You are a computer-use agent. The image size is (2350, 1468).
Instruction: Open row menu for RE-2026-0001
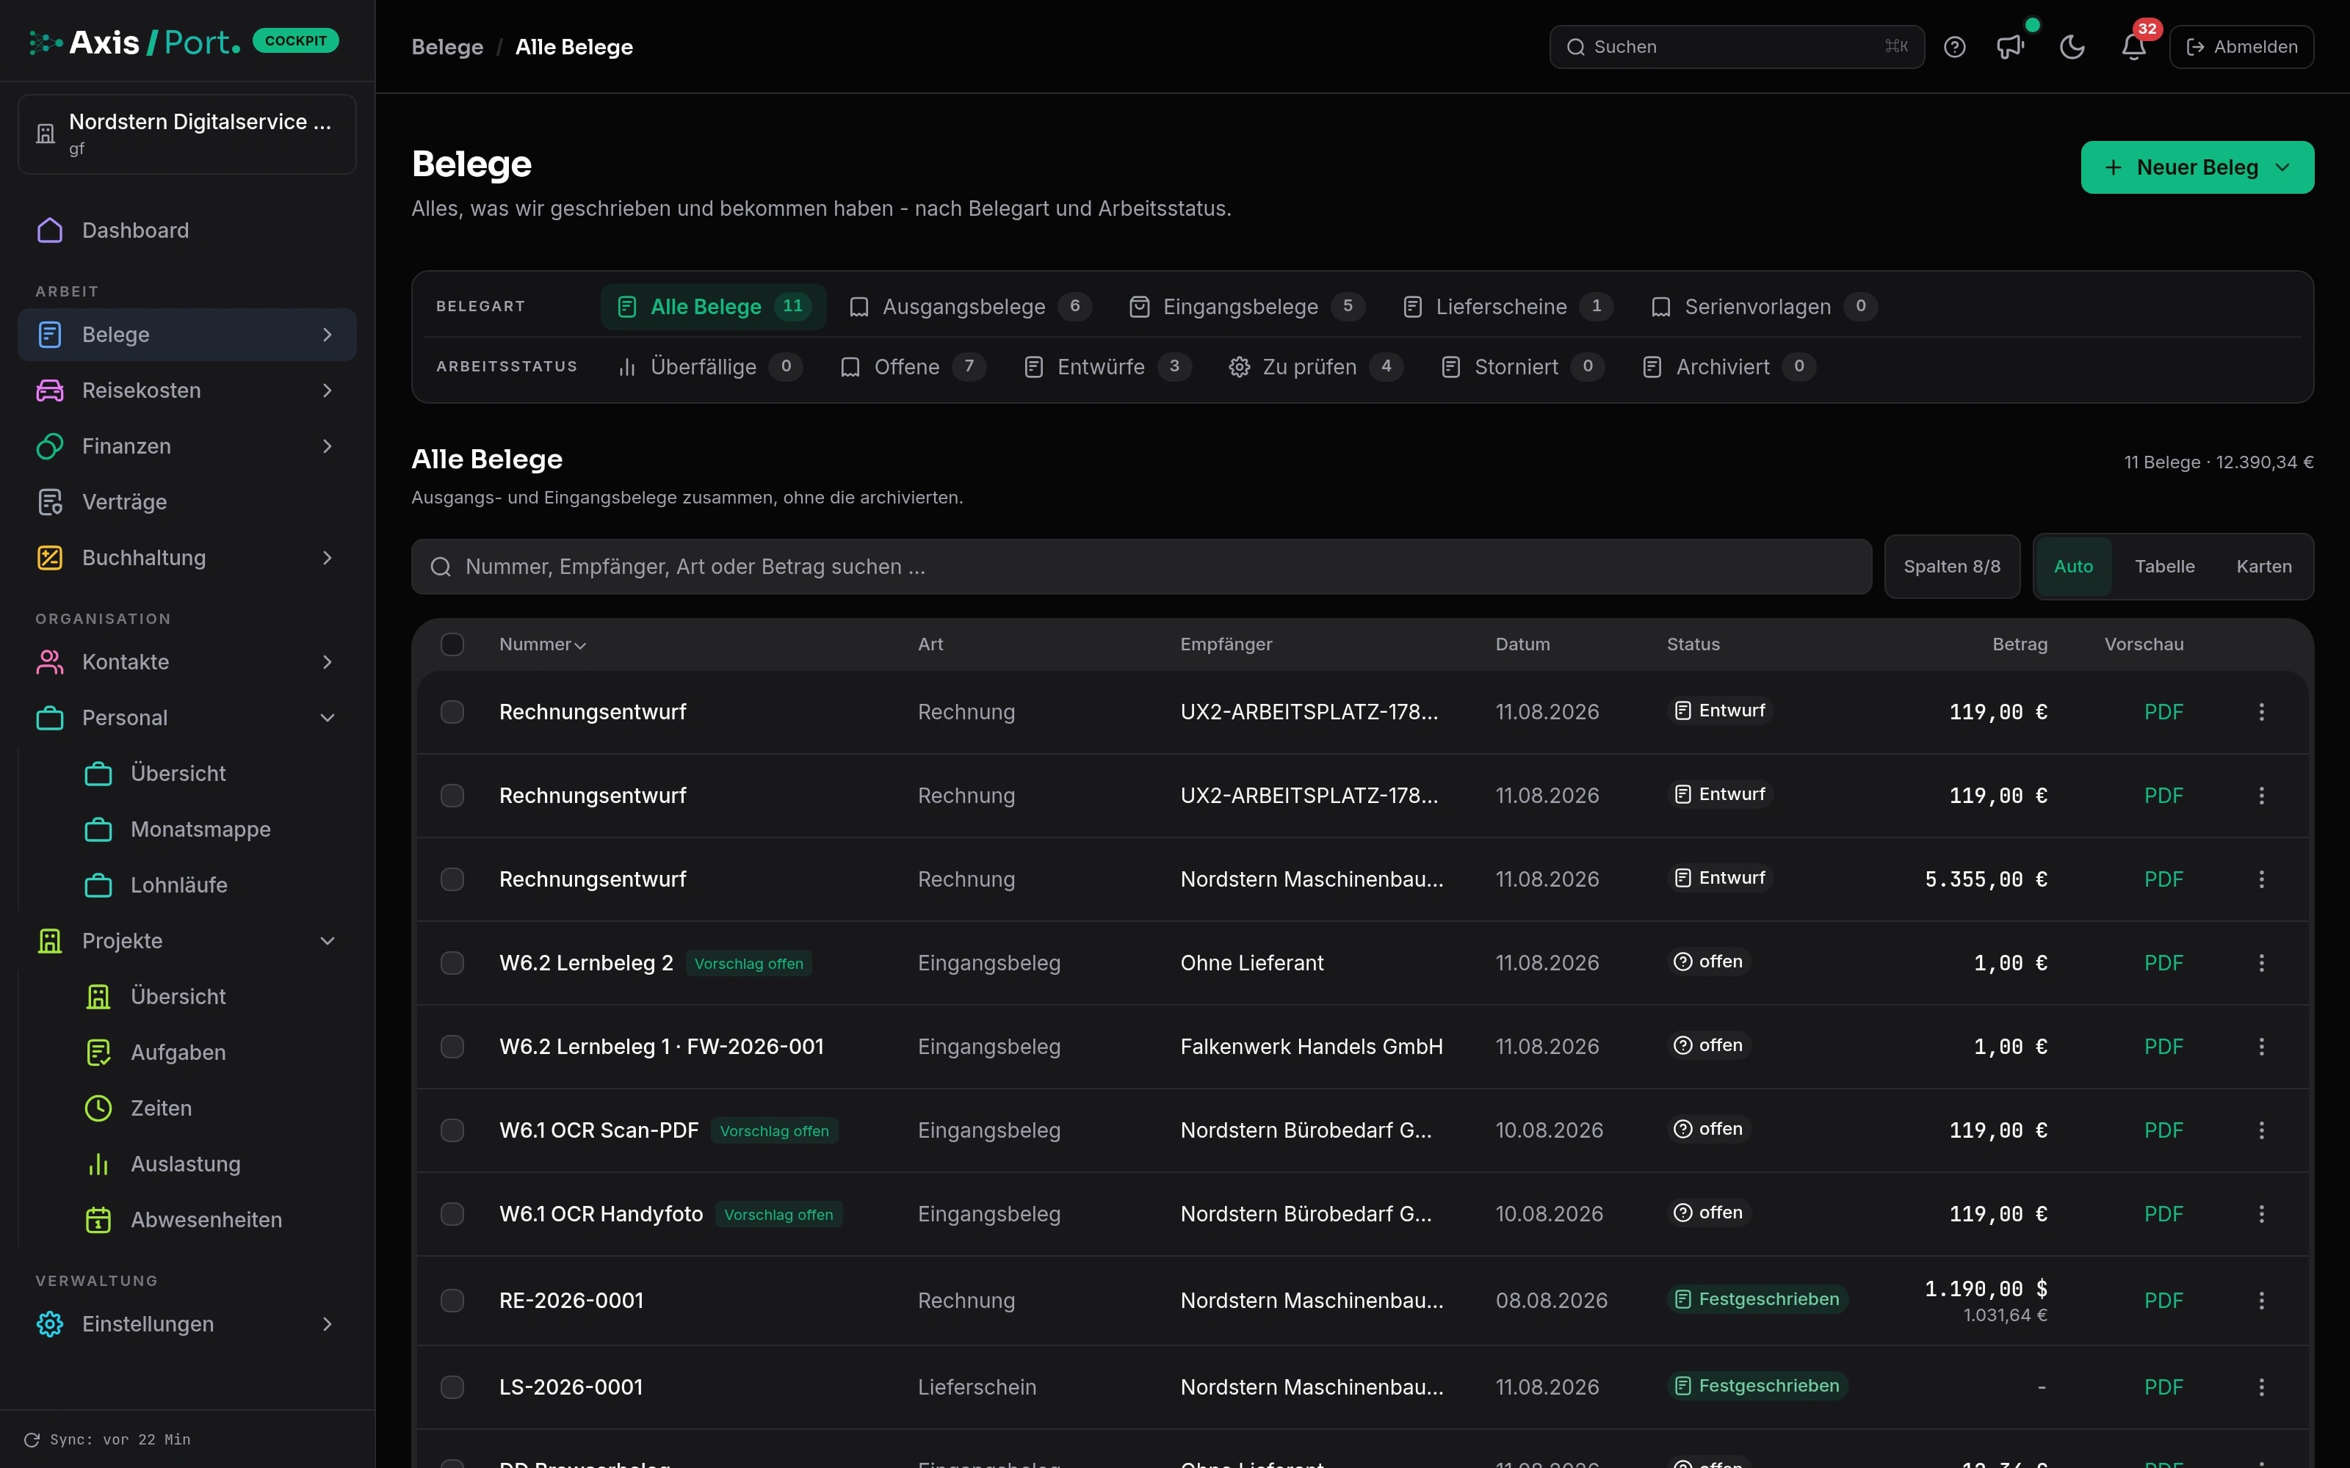(2260, 1300)
